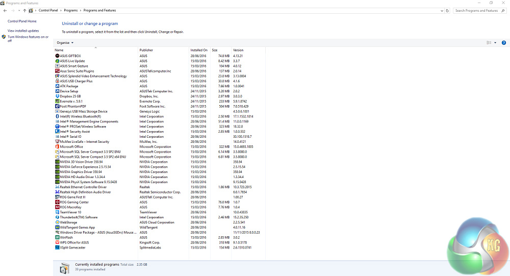Sort list by the Size column header

tap(221, 50)
